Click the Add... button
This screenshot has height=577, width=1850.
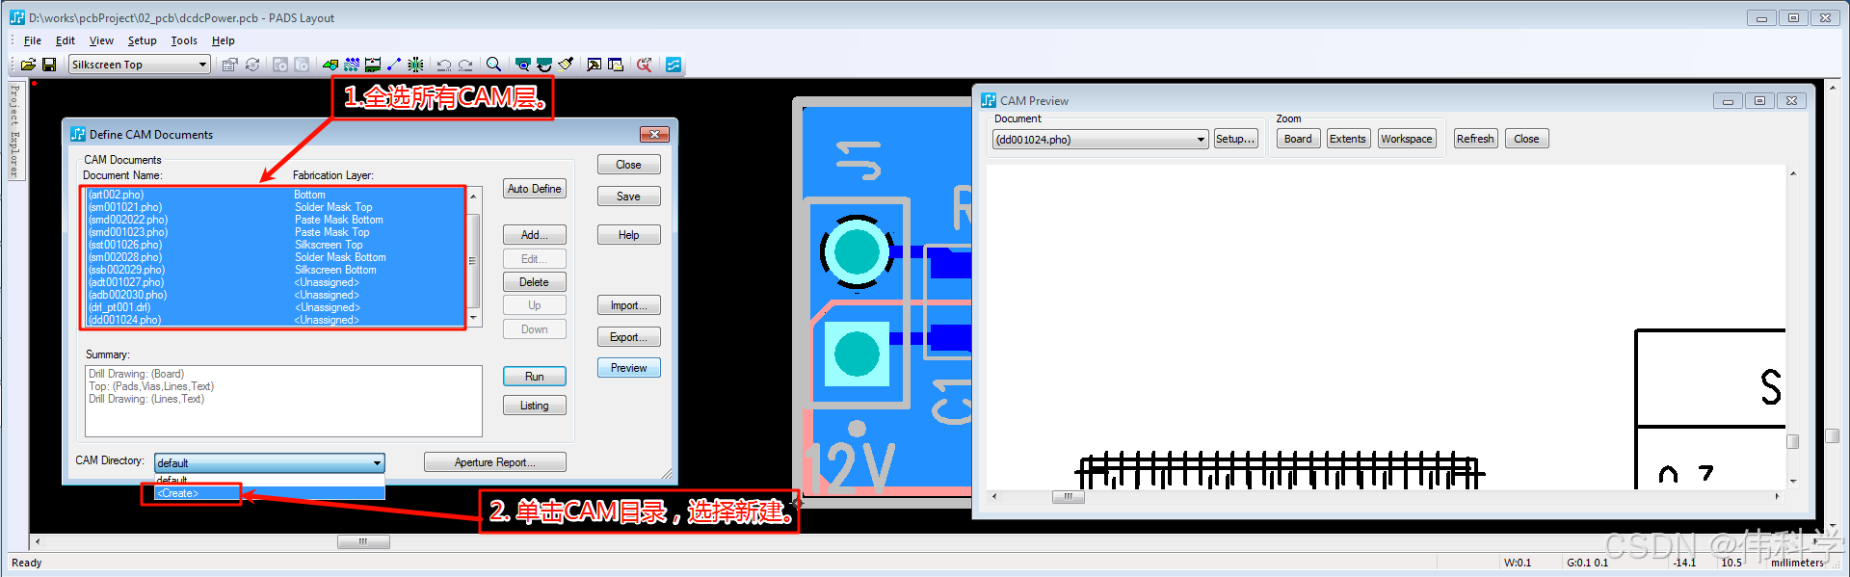click(534, 235)
